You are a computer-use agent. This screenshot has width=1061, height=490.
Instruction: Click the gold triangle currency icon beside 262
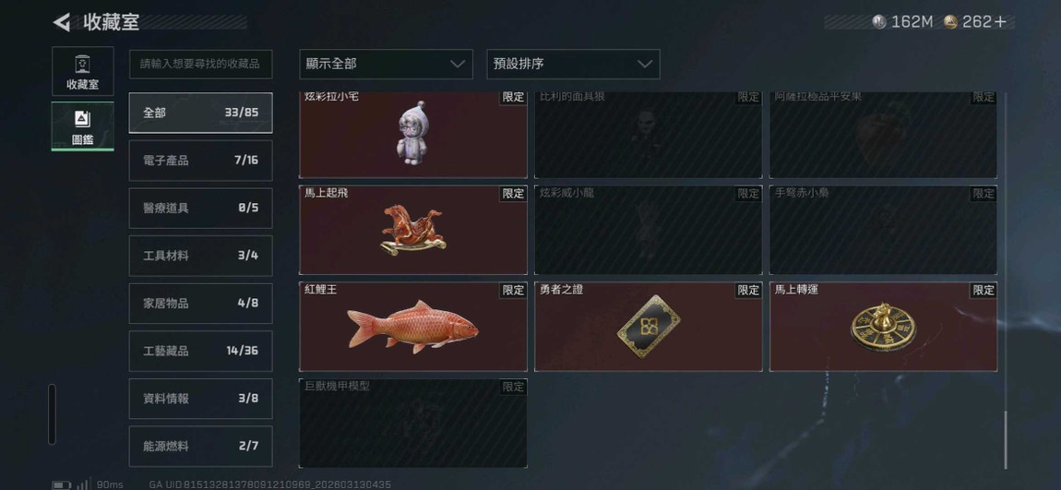click(x=950, y=21)
